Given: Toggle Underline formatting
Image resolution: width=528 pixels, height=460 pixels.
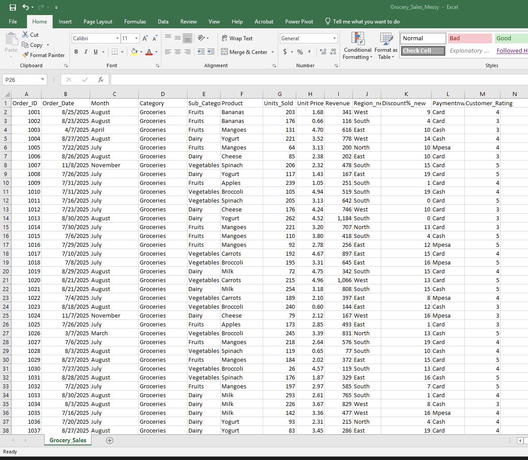Looking at the screenshot, I should point(96,52).
